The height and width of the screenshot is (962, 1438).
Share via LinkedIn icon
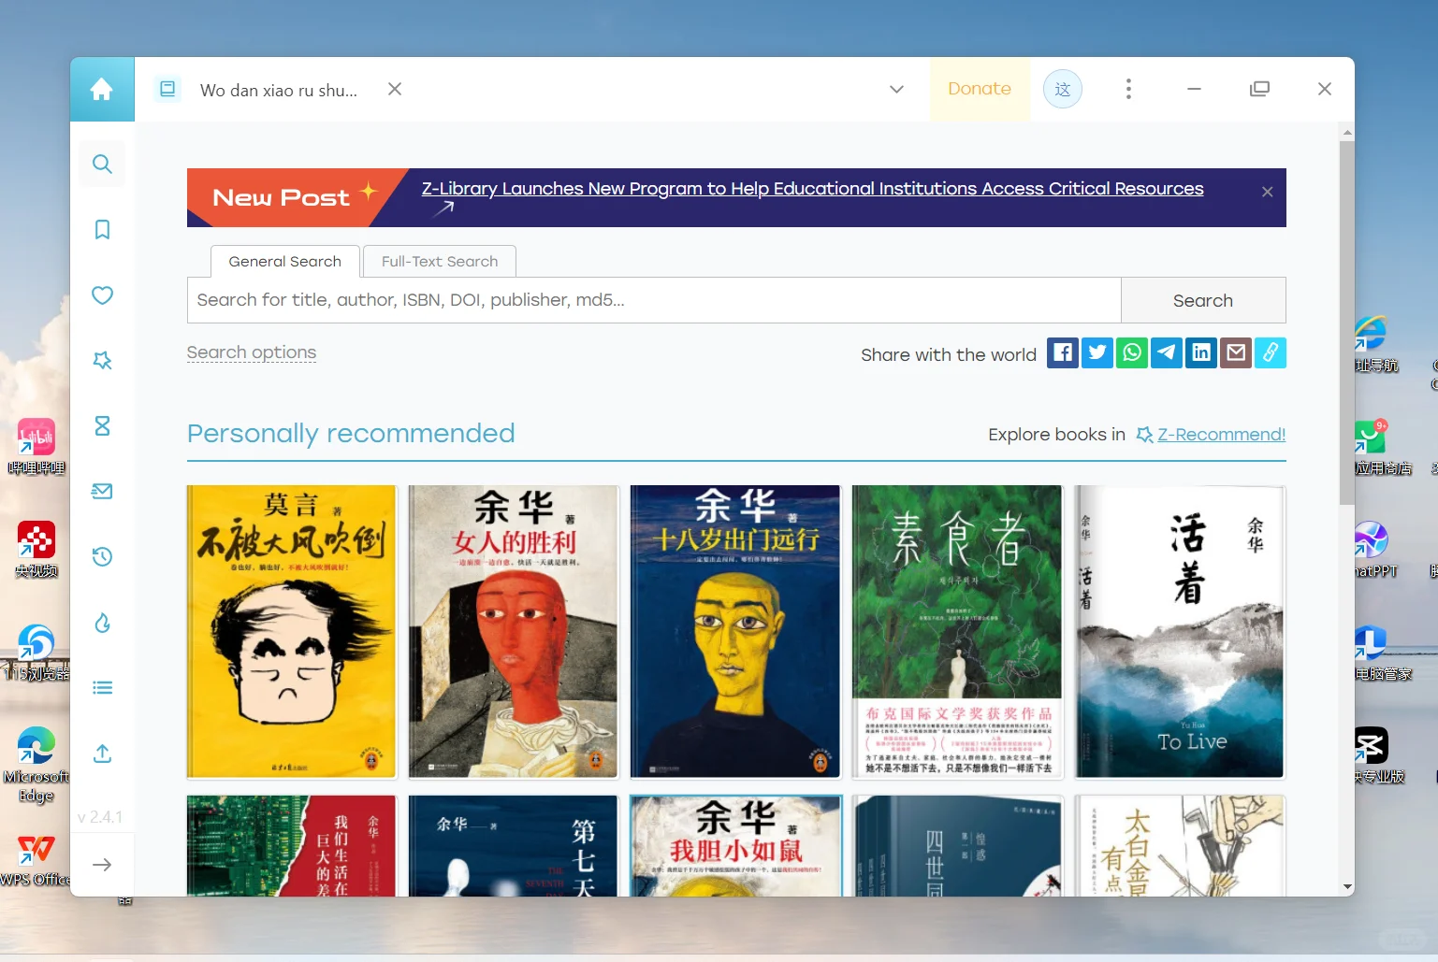click(x=1201, y=352)
